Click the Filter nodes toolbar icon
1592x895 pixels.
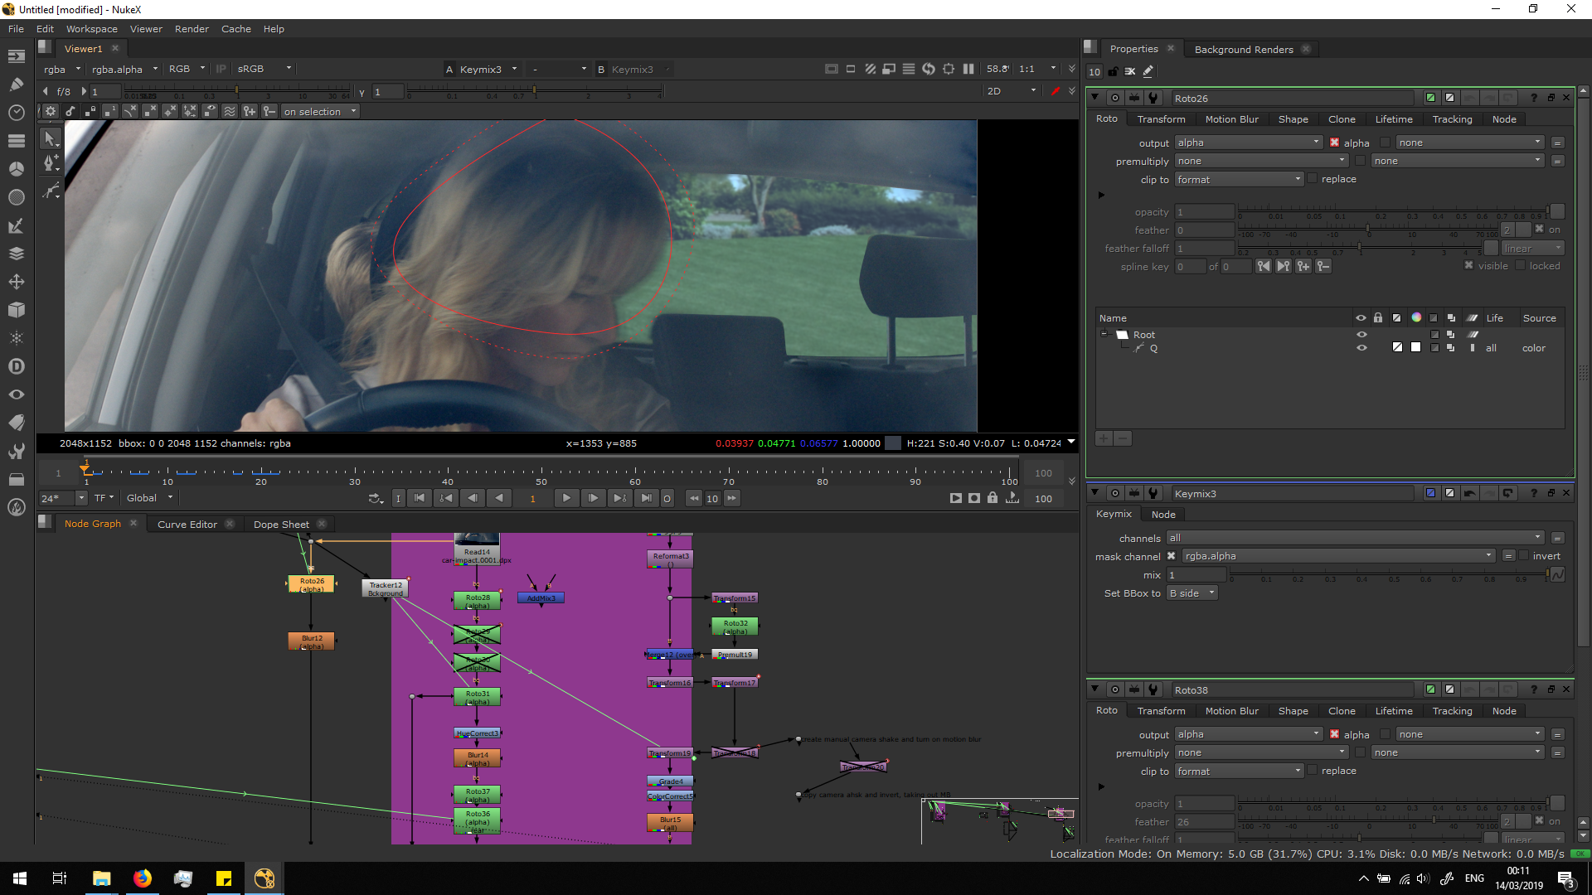click(x=16, y=196)
